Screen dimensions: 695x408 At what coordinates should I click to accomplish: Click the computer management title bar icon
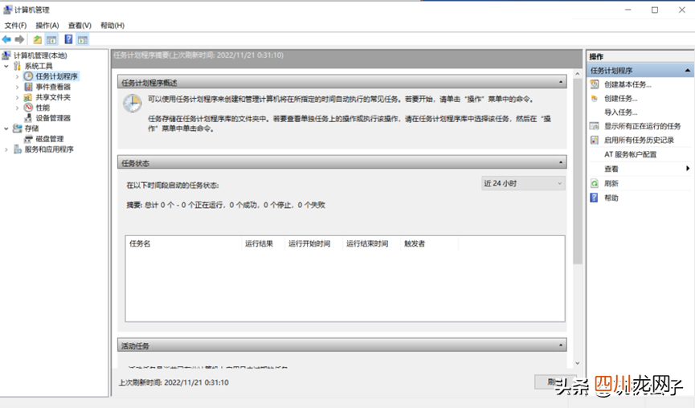[x=7, y=10]
